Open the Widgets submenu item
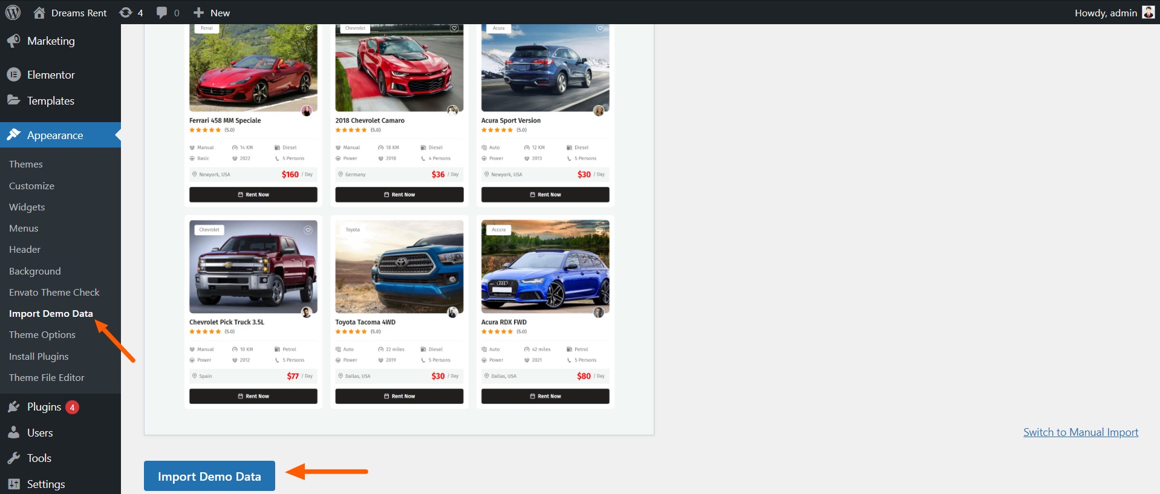 pos(27,207)
